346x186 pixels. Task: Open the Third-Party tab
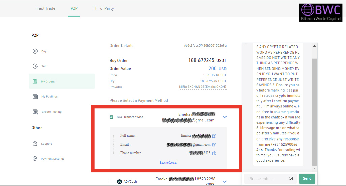[103, 8]
